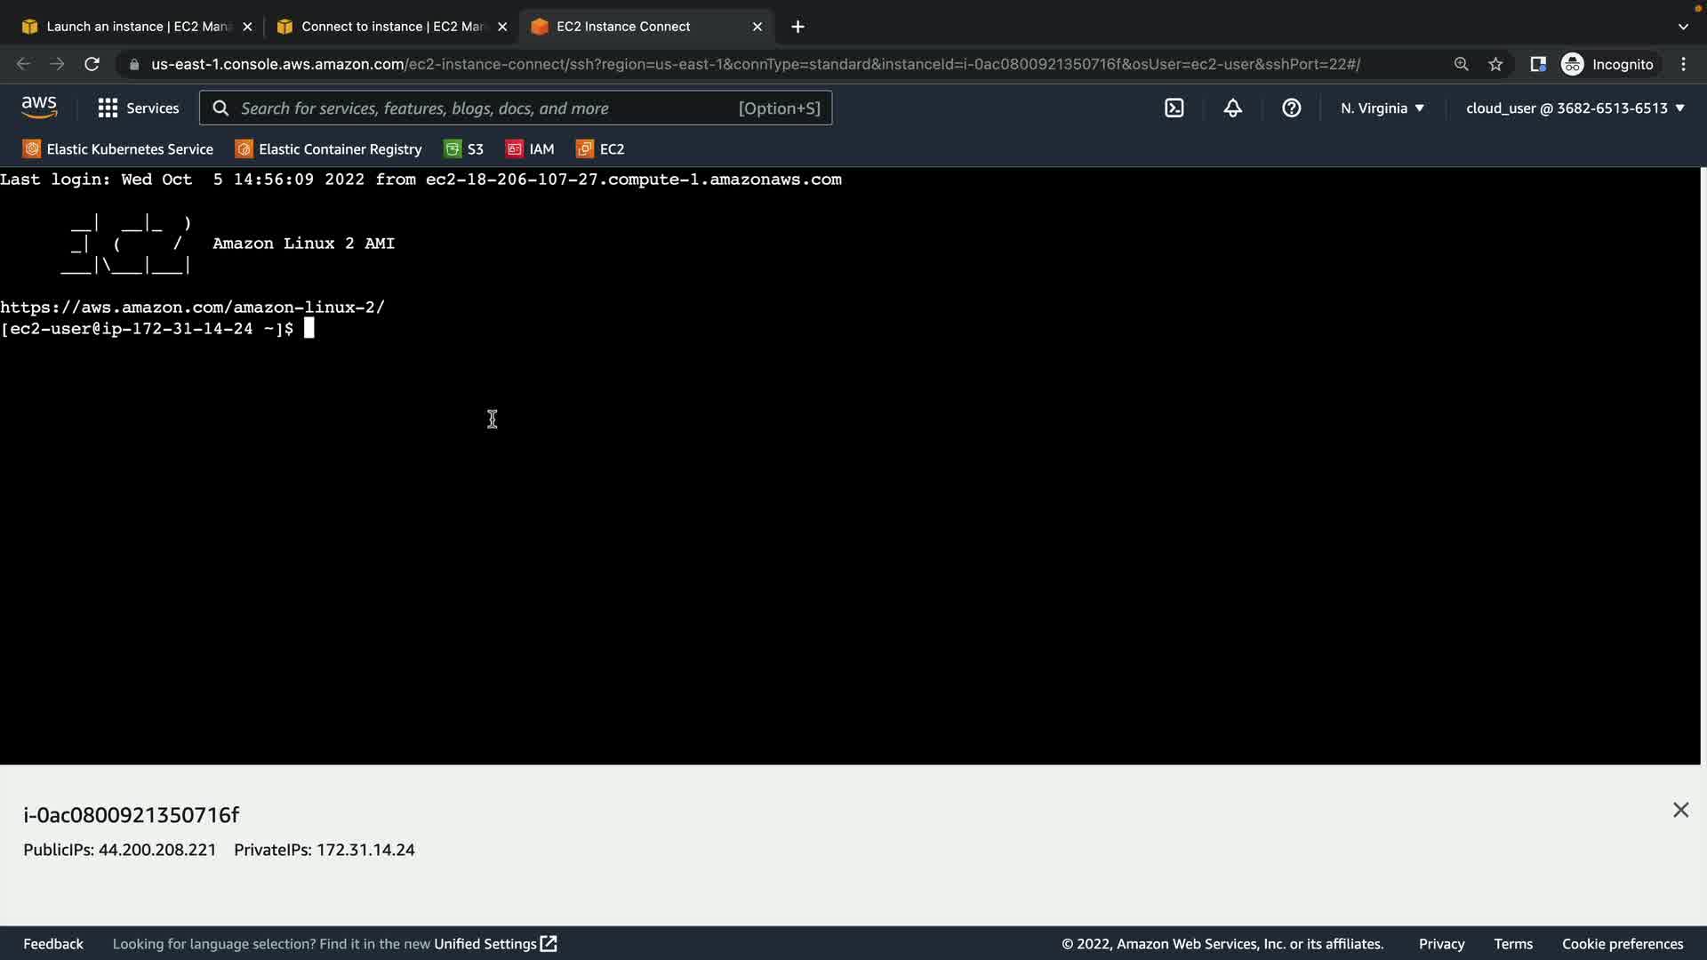
Task: Open the S3 favorites shortcut
Action: click(464, 149)
